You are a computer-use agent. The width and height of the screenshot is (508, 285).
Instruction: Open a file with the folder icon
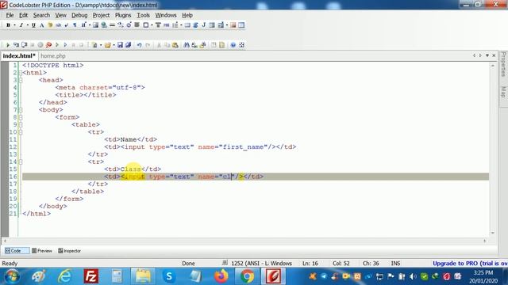coord(108,45)
